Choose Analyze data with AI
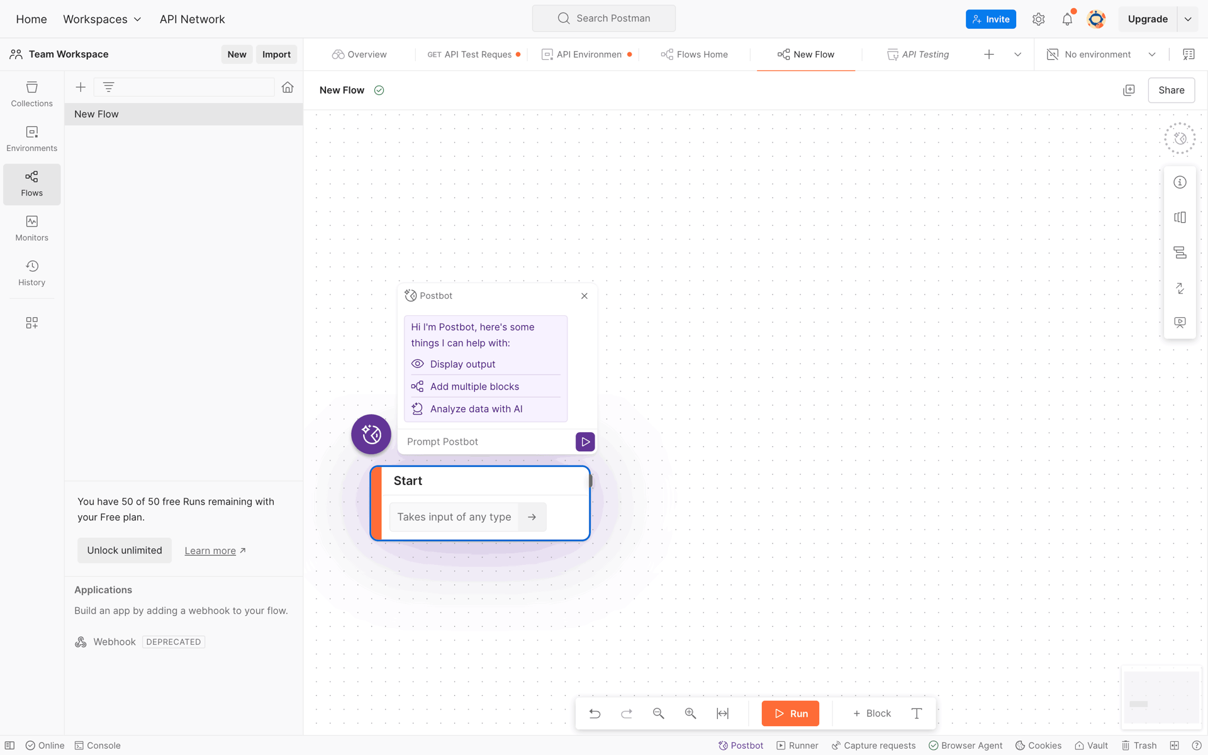Screen dimensions: 1208x755 486,409
